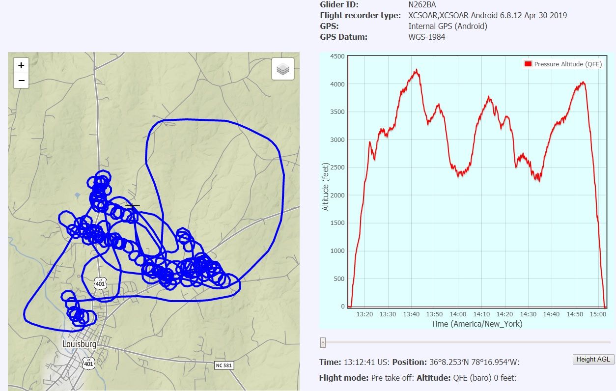The height and width of the screenshot is (391, 616).
Task: Click the Louisburg town label on map
Action: point(80,344)
